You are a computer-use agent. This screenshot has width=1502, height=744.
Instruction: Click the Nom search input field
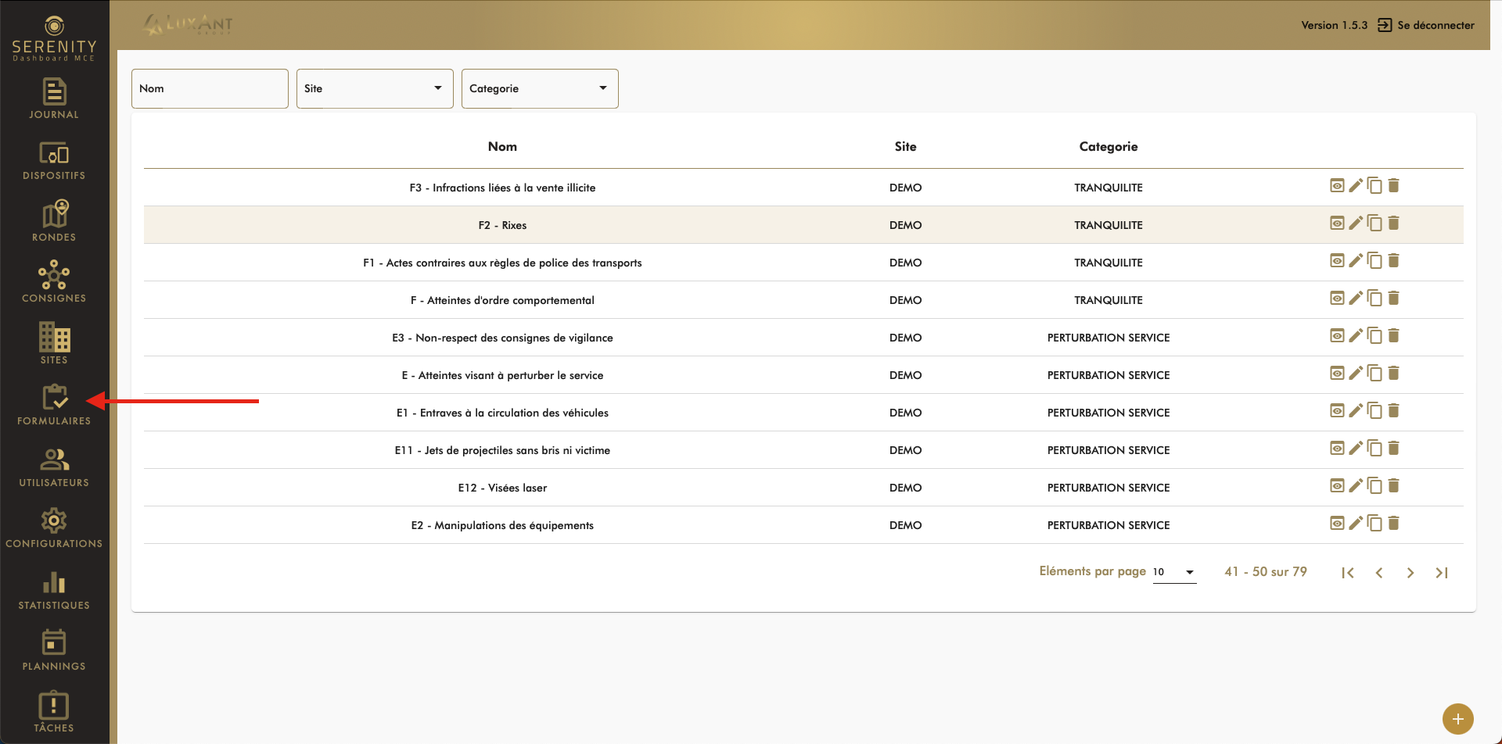pyautogui.click(x=210, y=88)
